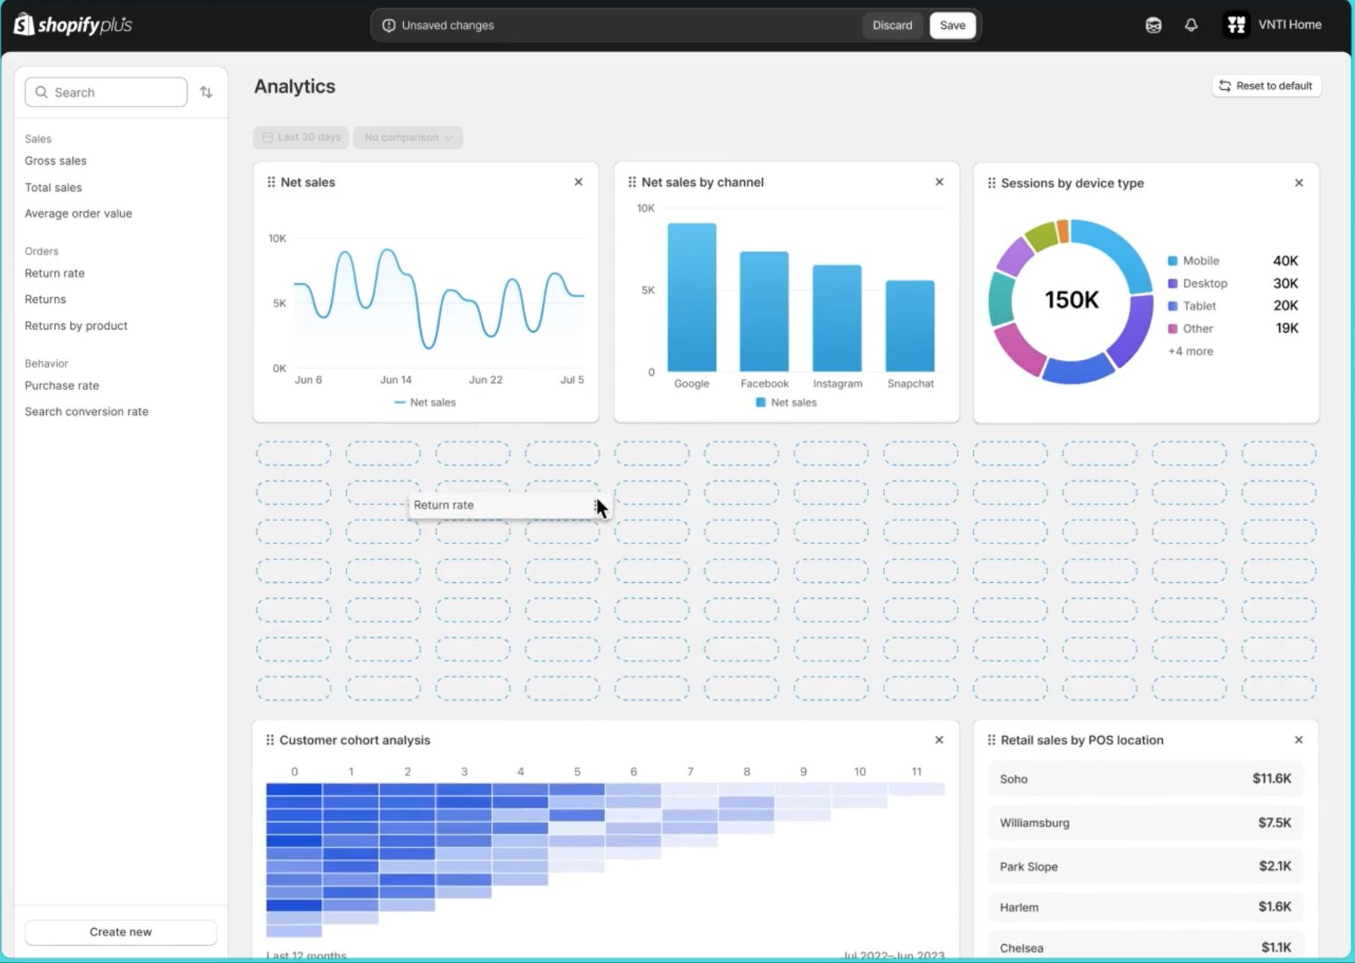Click the Other legend color swatch

[x=1173, y=329]
